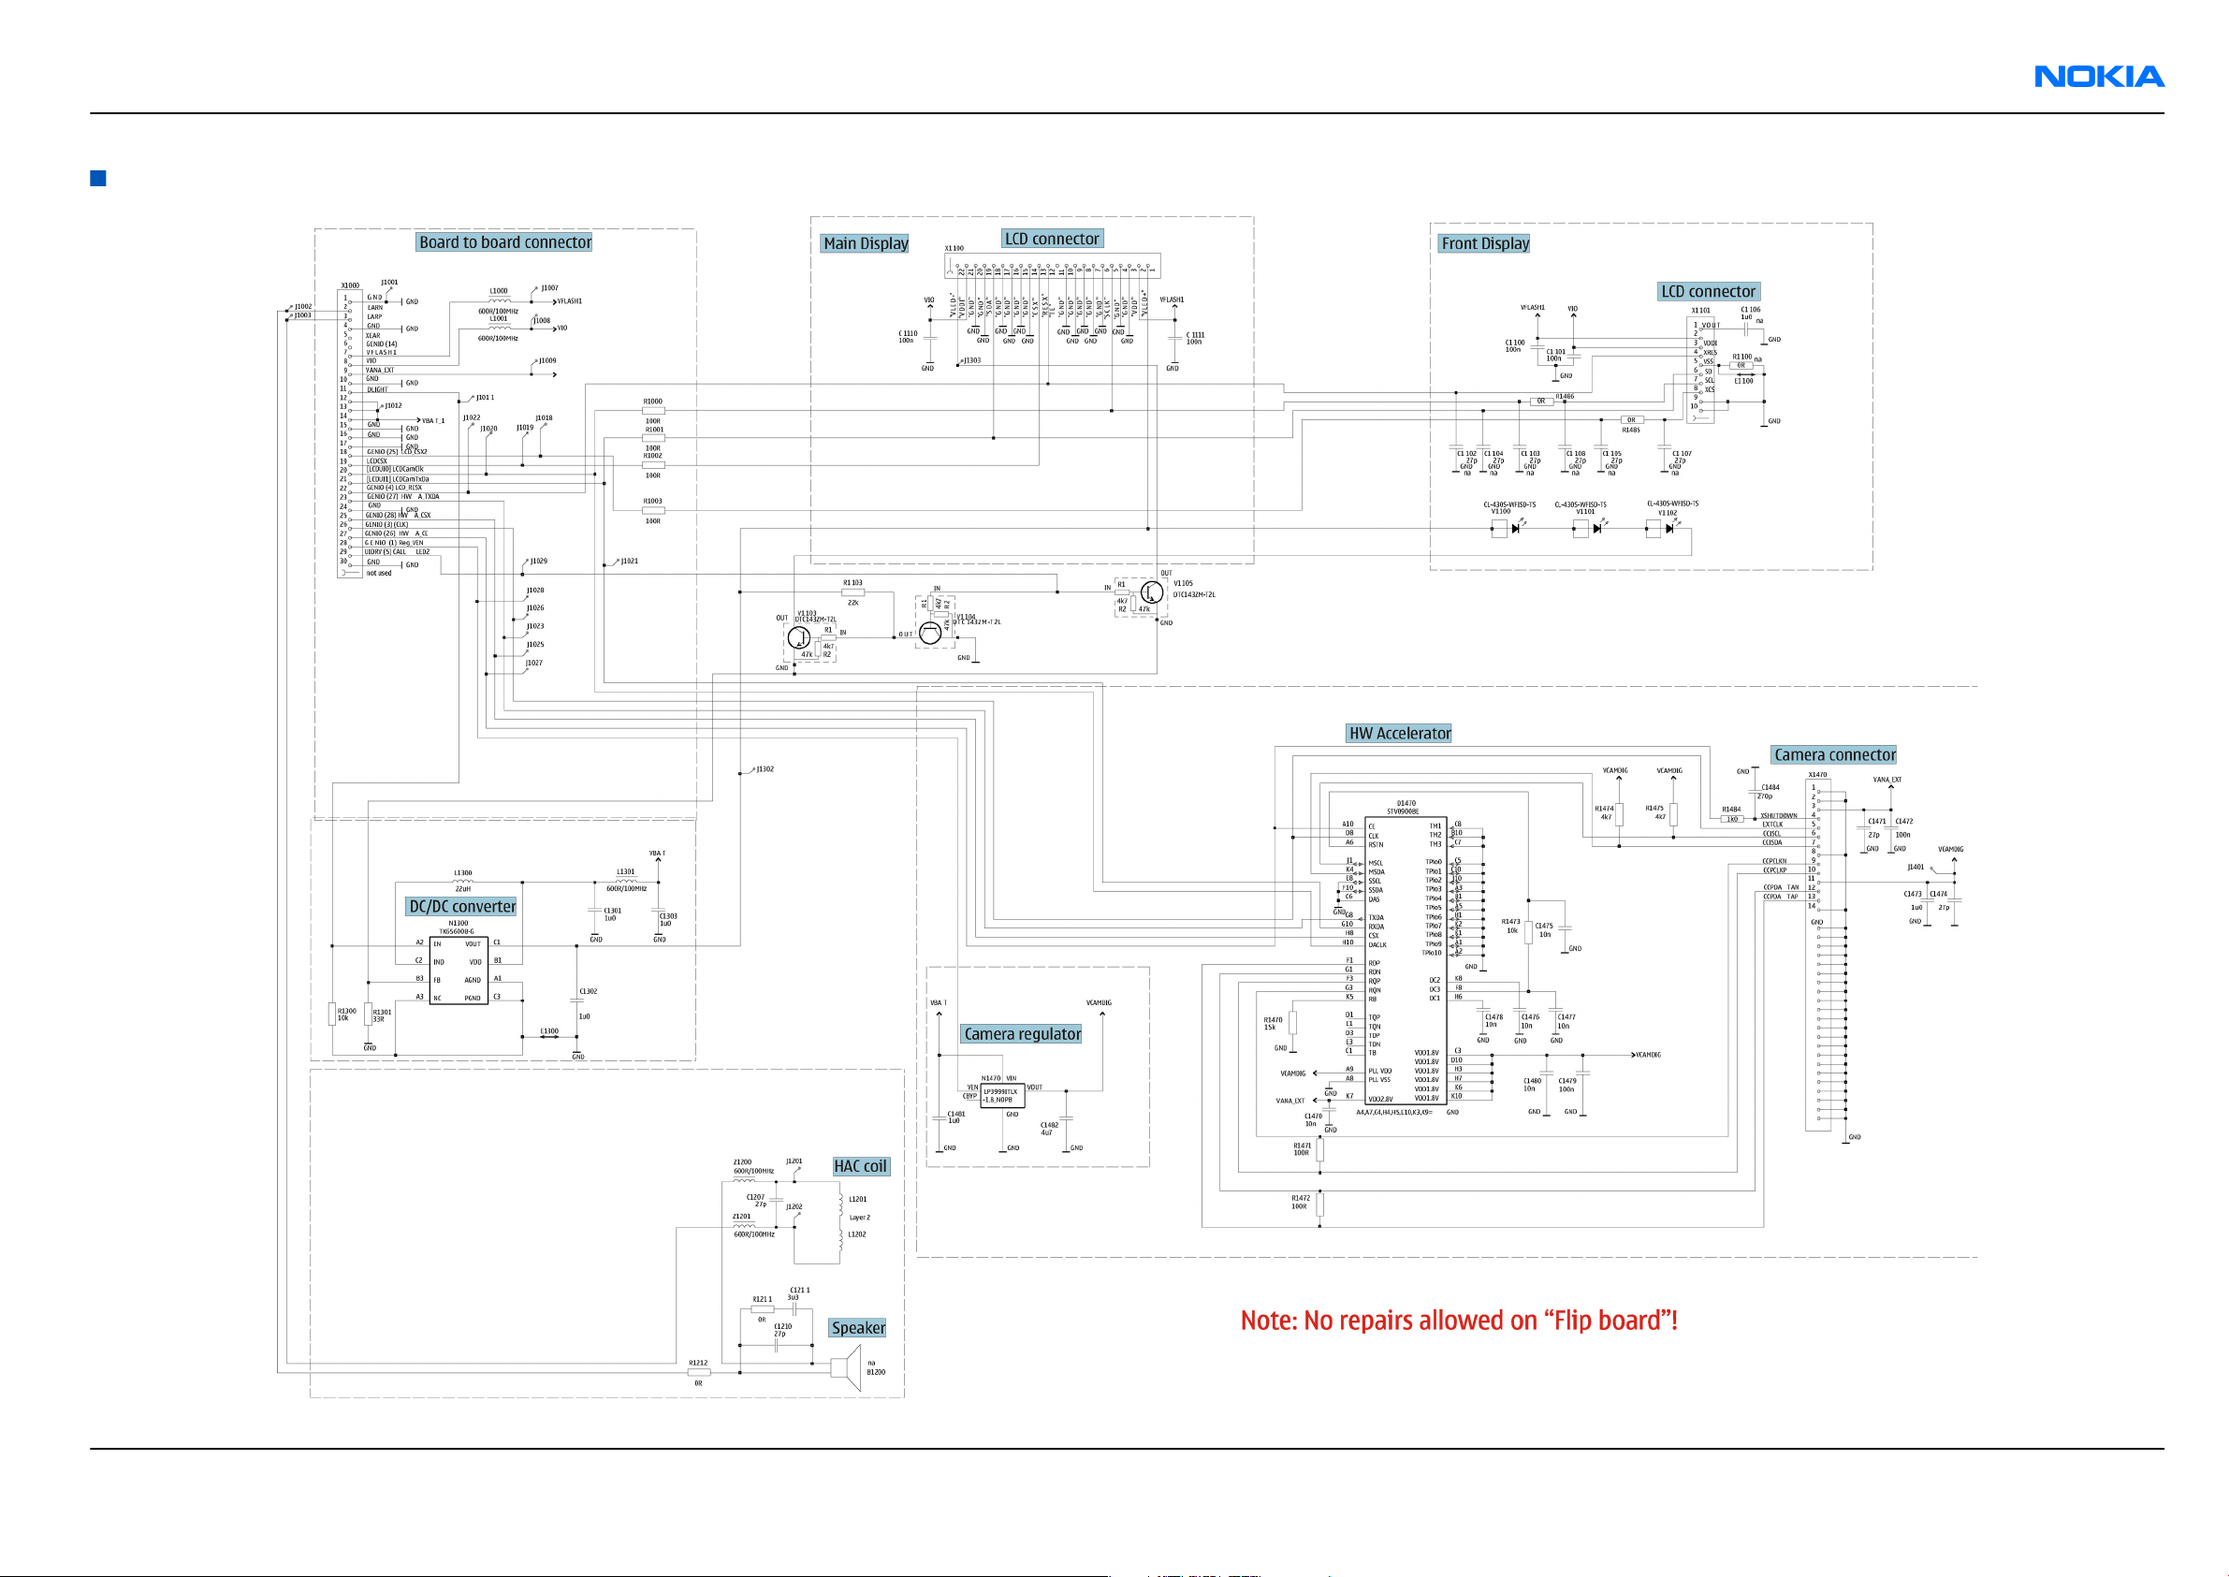Viewport: 2229px width, 1577px height.
Task: Select the N1300 DC/DC converter chip body
Action: point(459,971)
